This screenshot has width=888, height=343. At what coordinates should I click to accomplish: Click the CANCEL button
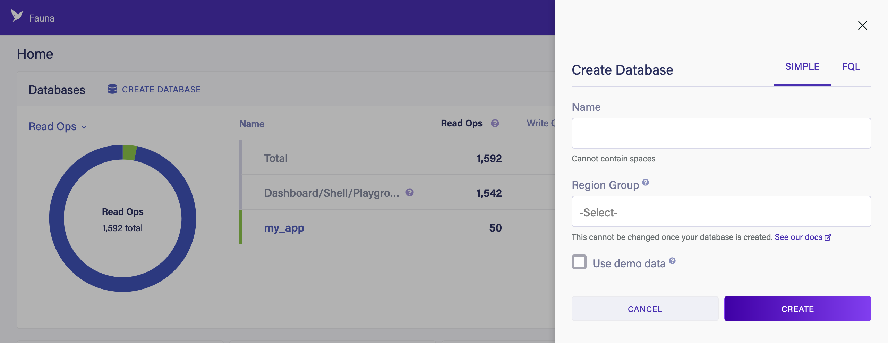645,309
